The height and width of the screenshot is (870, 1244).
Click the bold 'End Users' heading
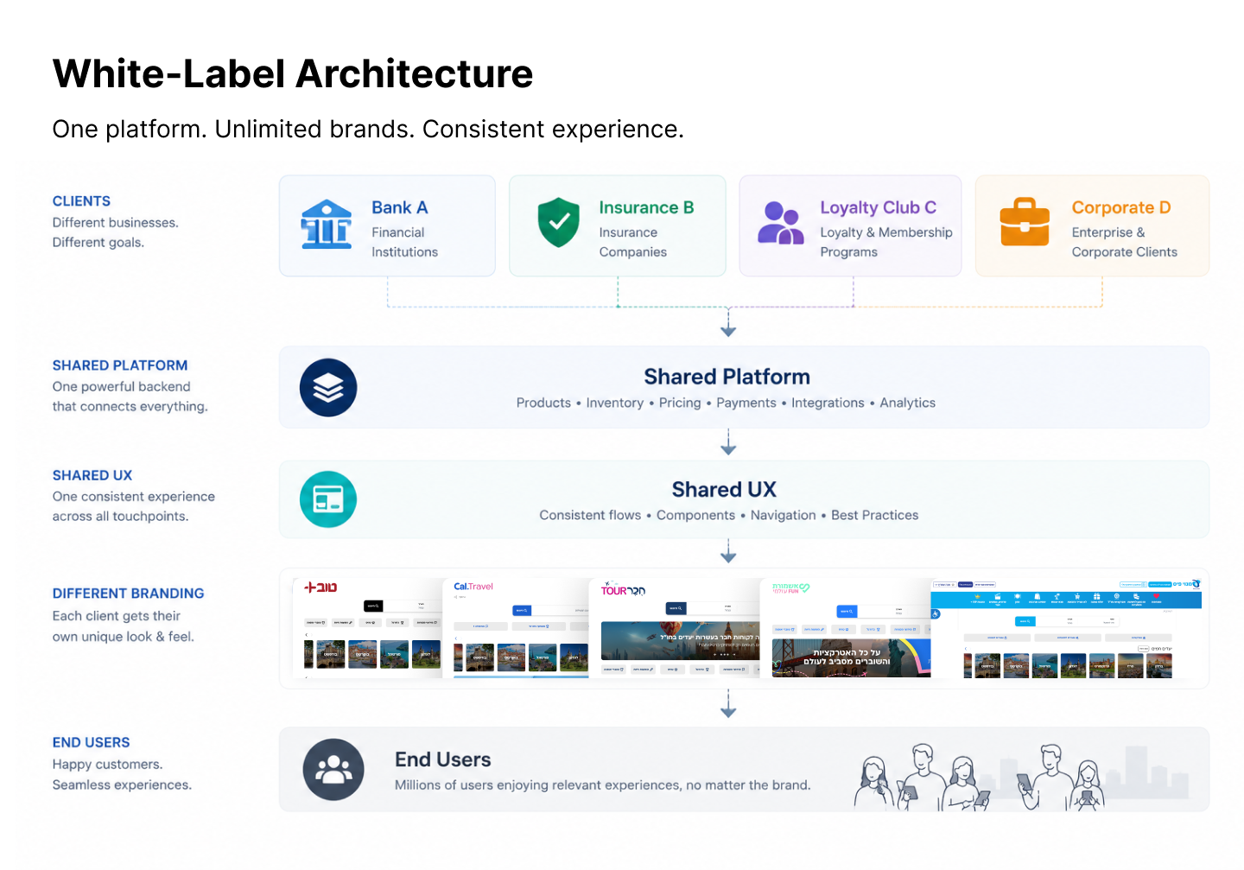point(442,759)
